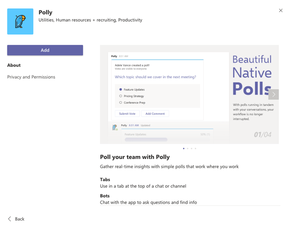Open Privacy and Permissions section
Screen dimensions: 287x228
pos(31,77)
